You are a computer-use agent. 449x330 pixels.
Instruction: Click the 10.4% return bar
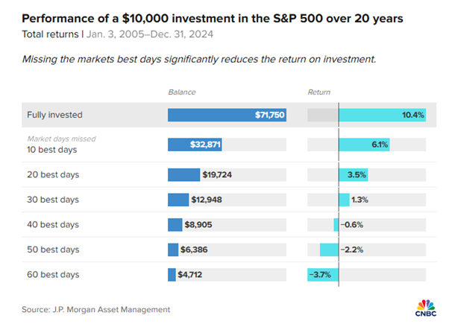pyautogui.click(x=382, y=115)
